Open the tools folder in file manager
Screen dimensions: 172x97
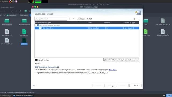(146, 22)
